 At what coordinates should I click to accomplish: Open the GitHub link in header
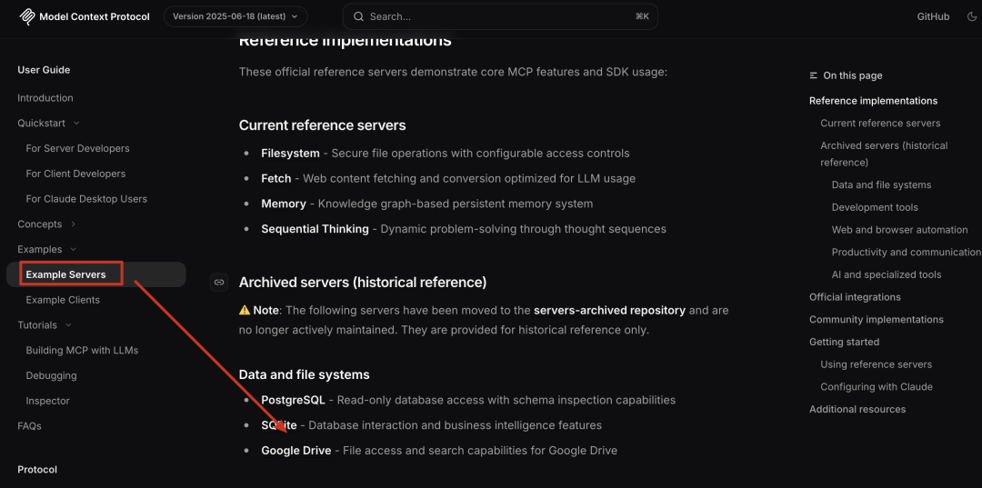tap(933, 16)
